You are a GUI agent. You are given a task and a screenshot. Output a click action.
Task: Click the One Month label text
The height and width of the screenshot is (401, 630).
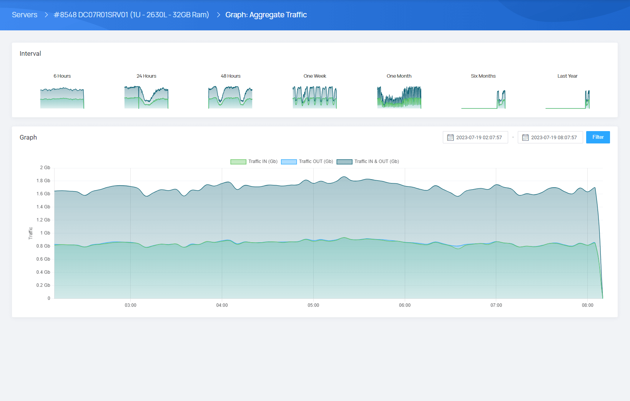(399, 76)
